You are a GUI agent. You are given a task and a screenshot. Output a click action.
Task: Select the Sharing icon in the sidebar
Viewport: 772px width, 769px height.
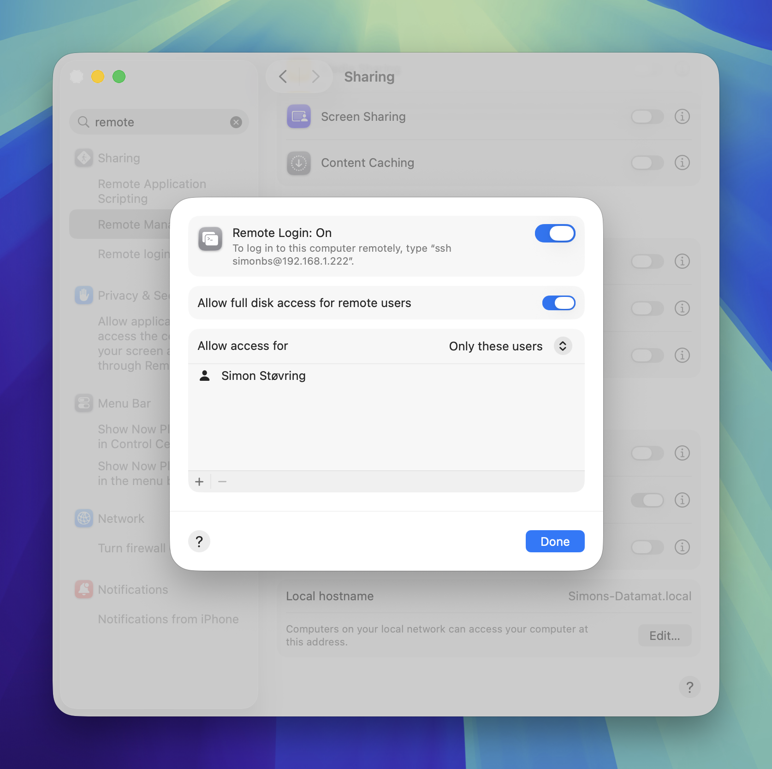[x=83, y=158]
